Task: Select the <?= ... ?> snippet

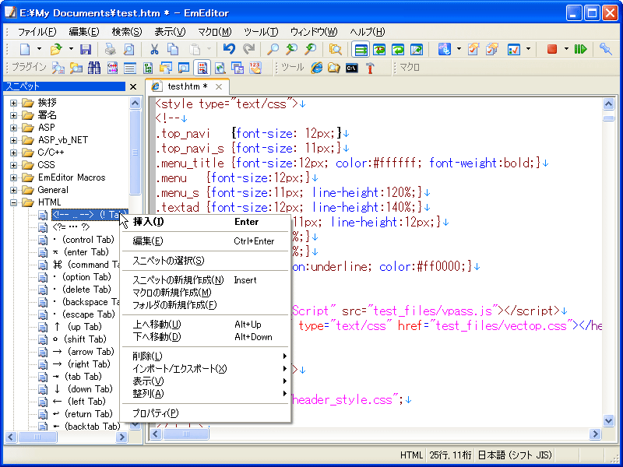Action: click(71, 227)
